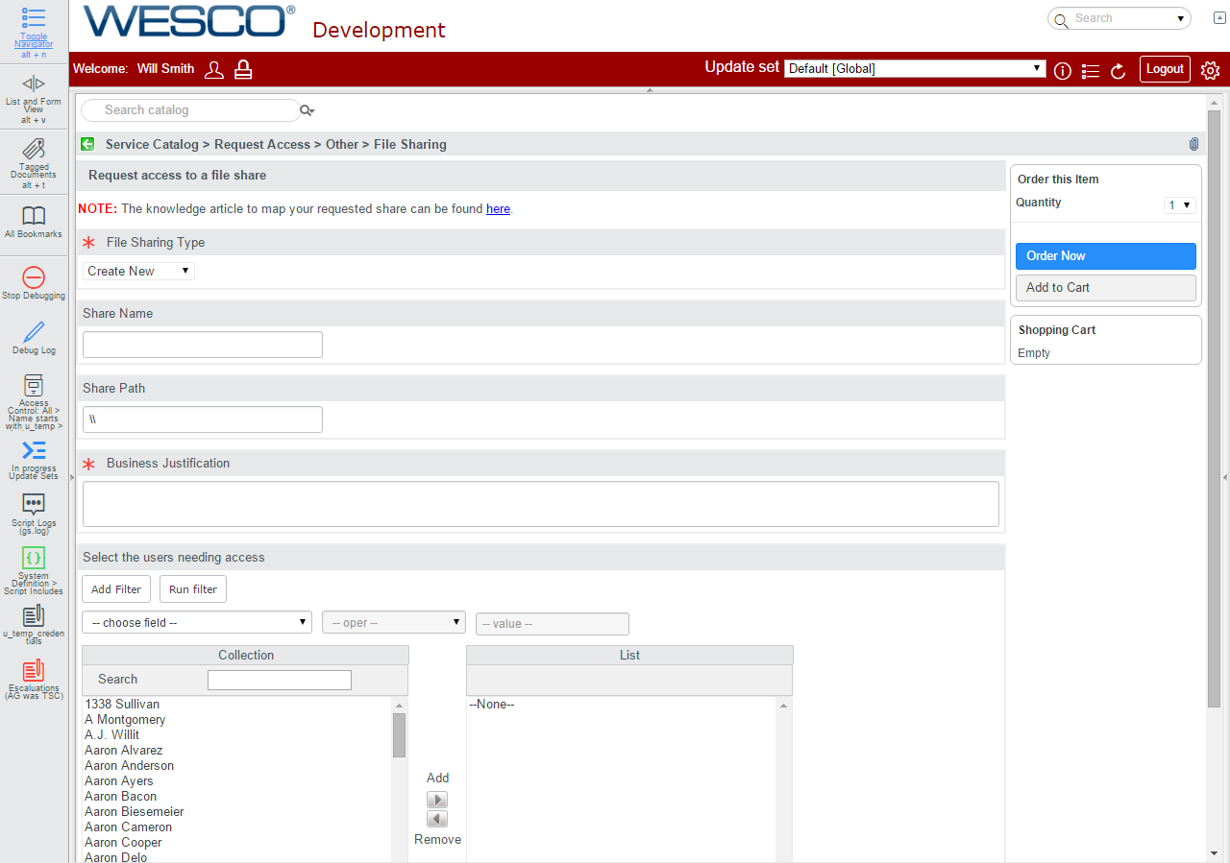The width and height of the screenshot is (1230, 863).
Task: Click the attachment paperclip icon
Action: [x=1193, y=144]
